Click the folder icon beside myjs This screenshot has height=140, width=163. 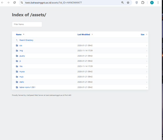click(x=17, y=77)
